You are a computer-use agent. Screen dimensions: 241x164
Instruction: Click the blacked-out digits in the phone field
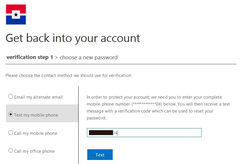(x=101, y=133)
